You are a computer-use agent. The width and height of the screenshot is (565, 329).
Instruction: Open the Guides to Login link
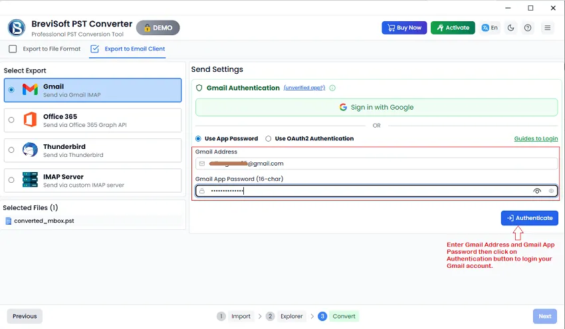(x=536, y=138)
